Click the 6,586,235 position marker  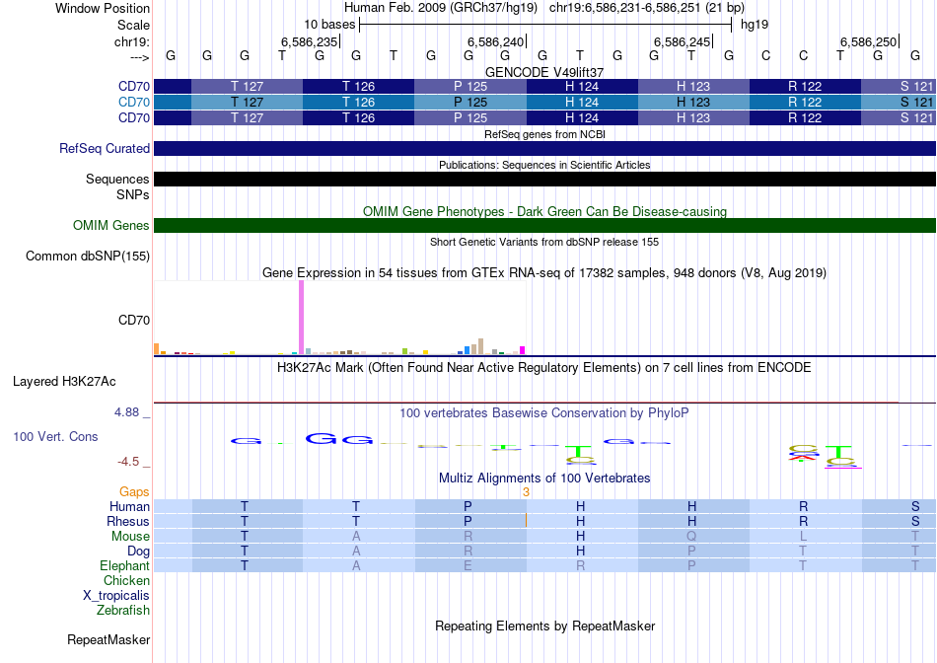click(x=310, y=41)
